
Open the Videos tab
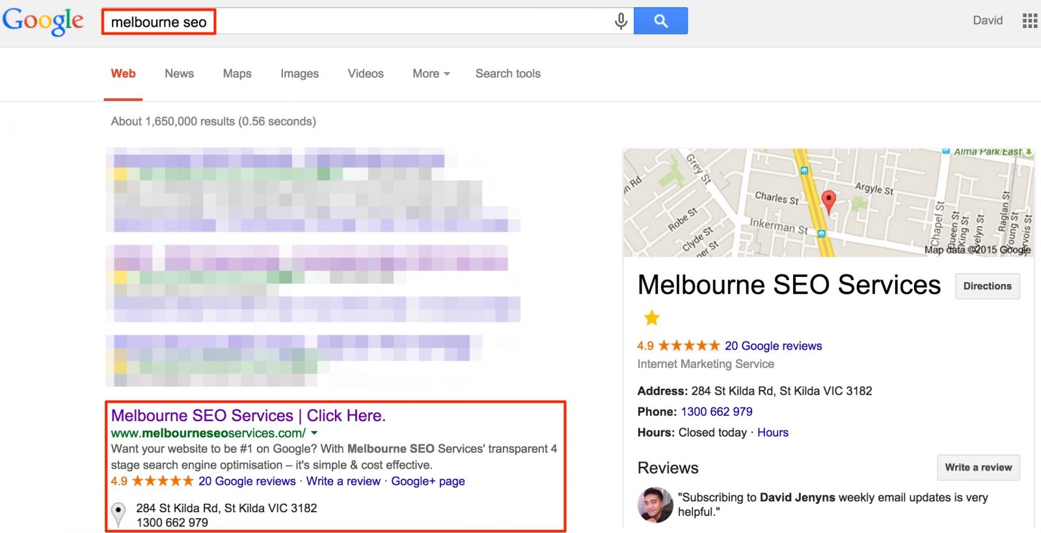click(366, 73)
